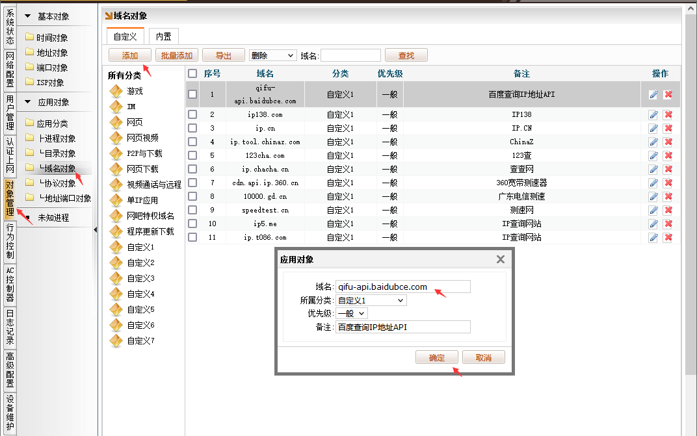697x436 pixels.
Task: Click the 确定 button in dialog
Action: [x=437, y=357]
